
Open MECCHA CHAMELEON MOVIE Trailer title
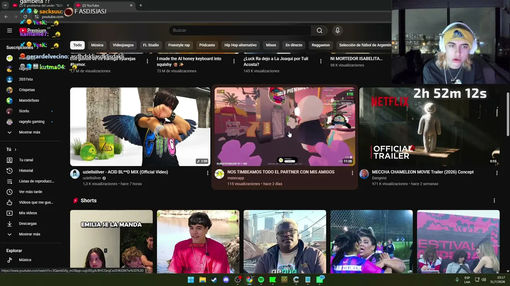[423, 172]
